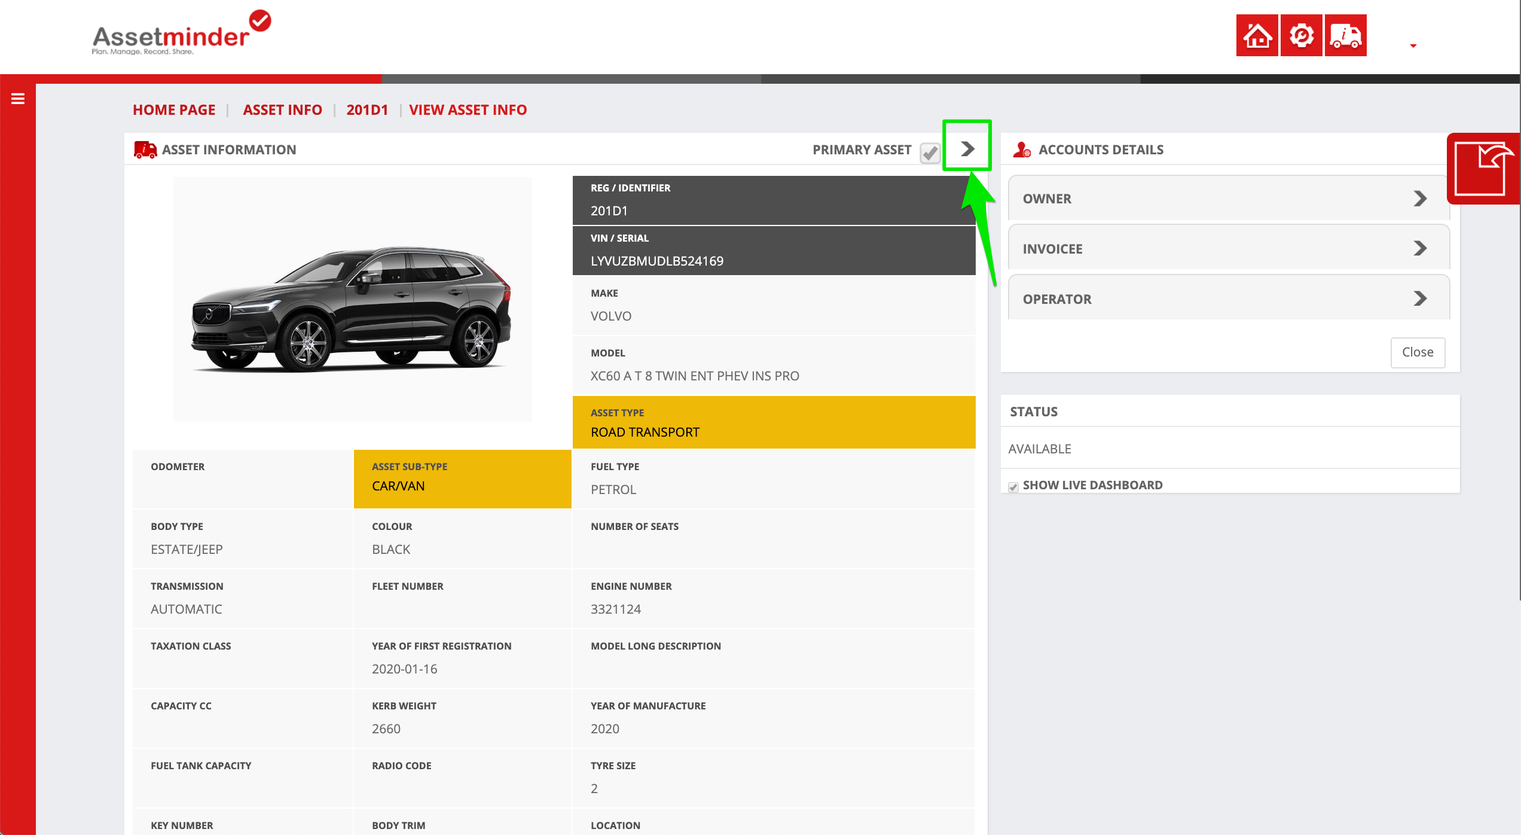
Task: Click the CAPACITY CC field
Action: click(x=243, y=718)
